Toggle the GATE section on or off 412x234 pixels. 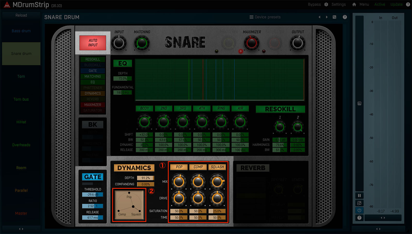point(93,177)
